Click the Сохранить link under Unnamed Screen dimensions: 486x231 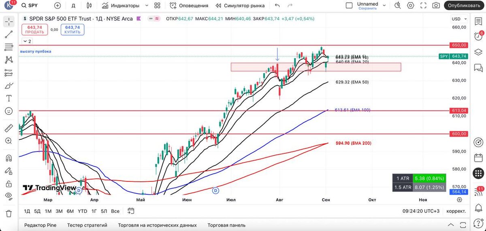pyautogui.click(x=368, y=8)
